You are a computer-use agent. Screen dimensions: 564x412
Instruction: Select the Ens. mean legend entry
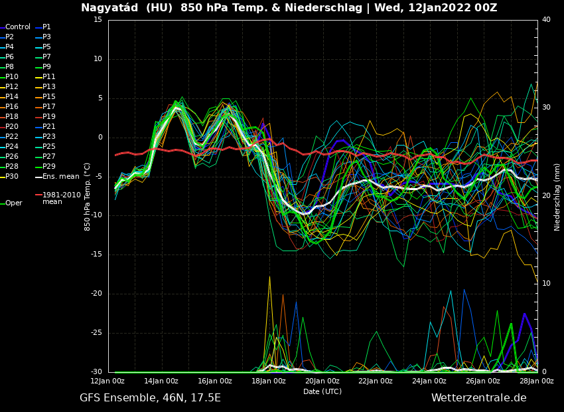[60, 177]
